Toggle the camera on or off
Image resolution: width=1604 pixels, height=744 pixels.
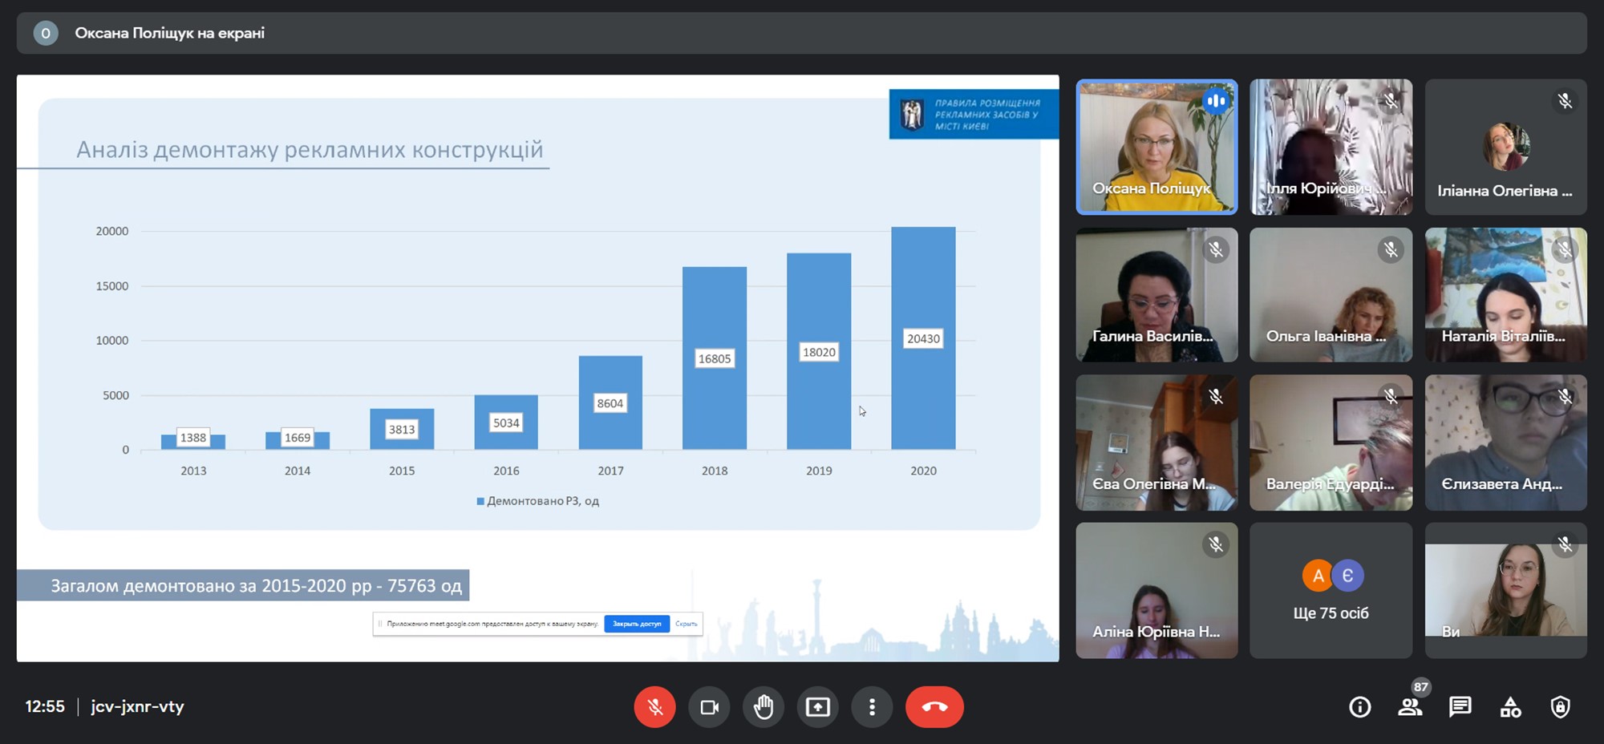coord(709,707)
